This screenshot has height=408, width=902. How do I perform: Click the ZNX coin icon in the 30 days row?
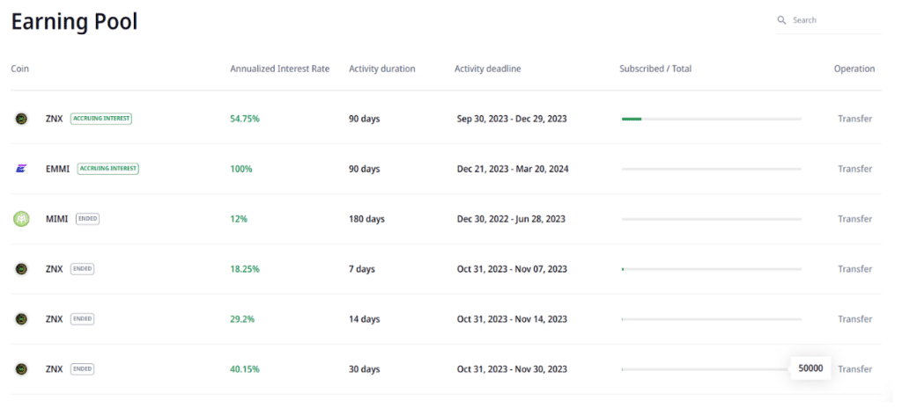21,369
